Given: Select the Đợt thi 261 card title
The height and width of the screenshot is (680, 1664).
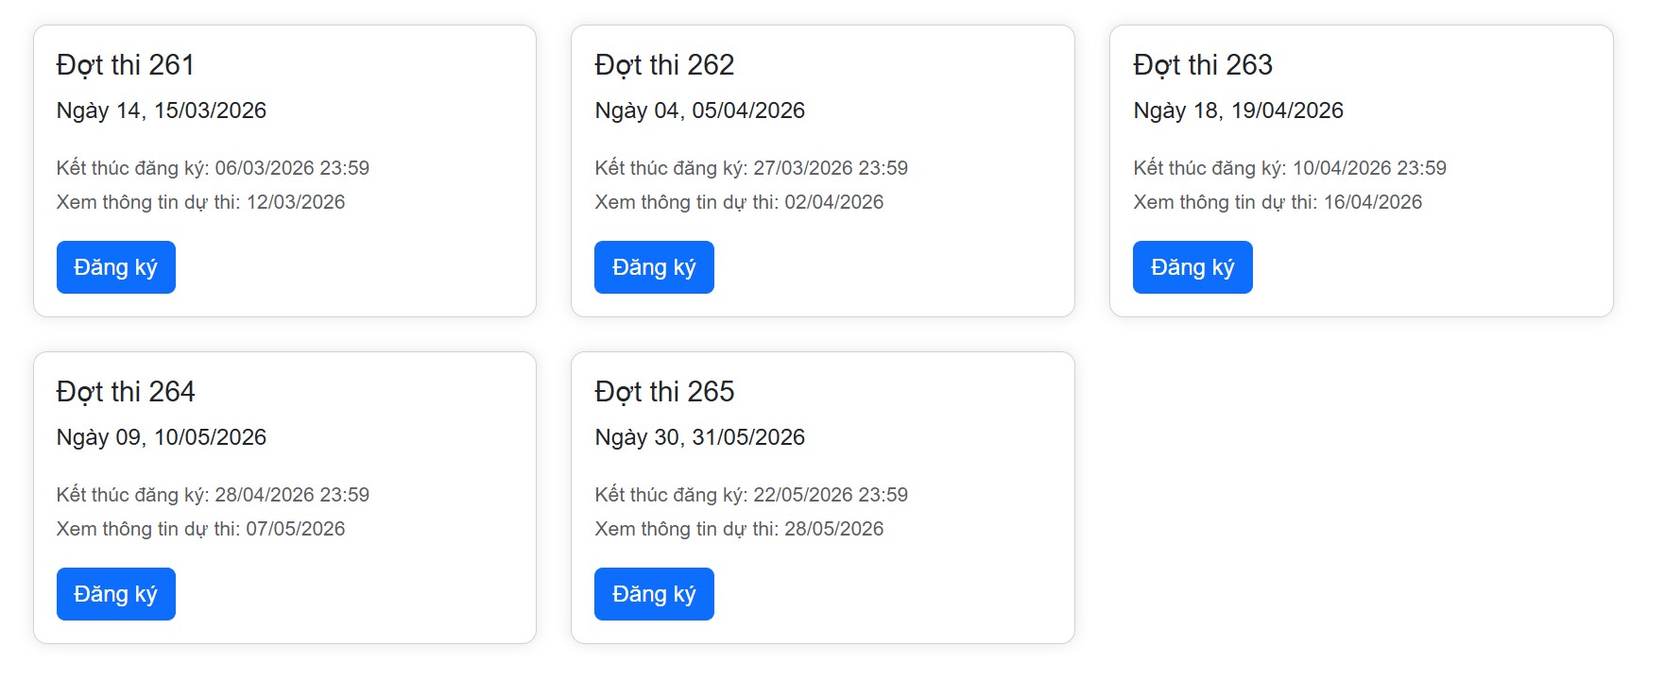Looking at the screenshot, I should coord(125,65).
